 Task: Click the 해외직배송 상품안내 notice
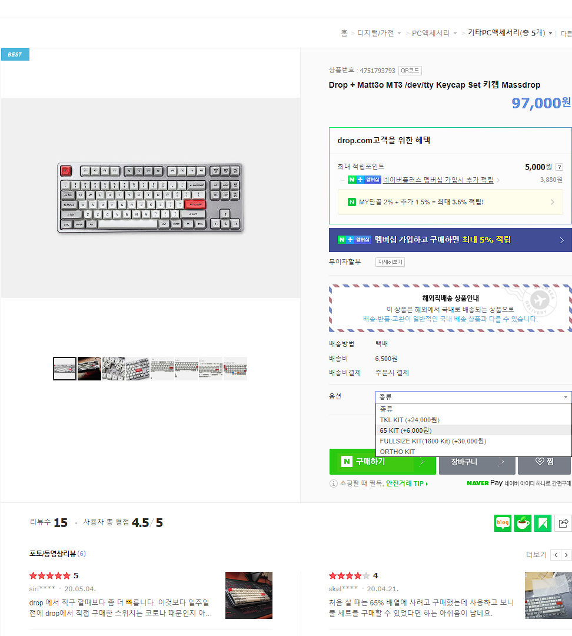[x=450, y=308]
